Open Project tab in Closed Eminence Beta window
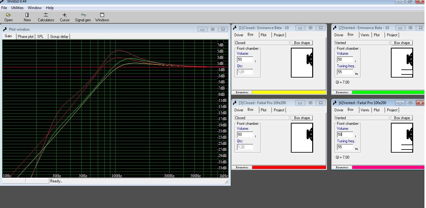 (x=279, y=35)
